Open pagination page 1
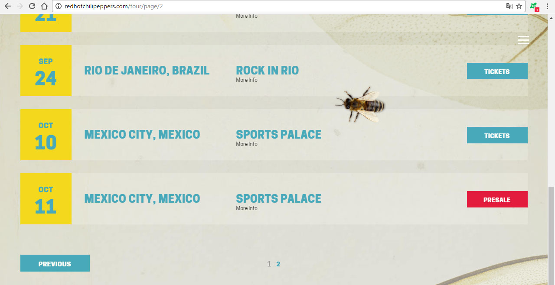 click(269, 264)
